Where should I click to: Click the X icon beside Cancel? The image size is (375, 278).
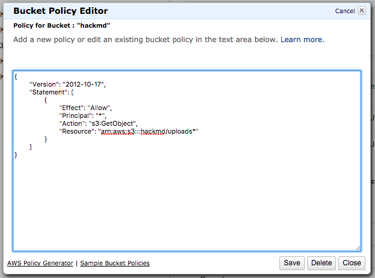tap(361, 10)
